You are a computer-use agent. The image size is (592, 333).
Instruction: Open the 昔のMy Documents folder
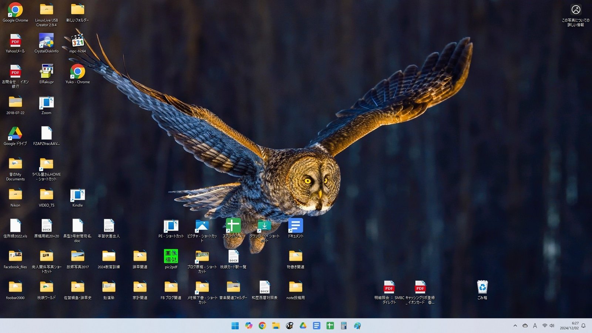[x=15, y=169]
